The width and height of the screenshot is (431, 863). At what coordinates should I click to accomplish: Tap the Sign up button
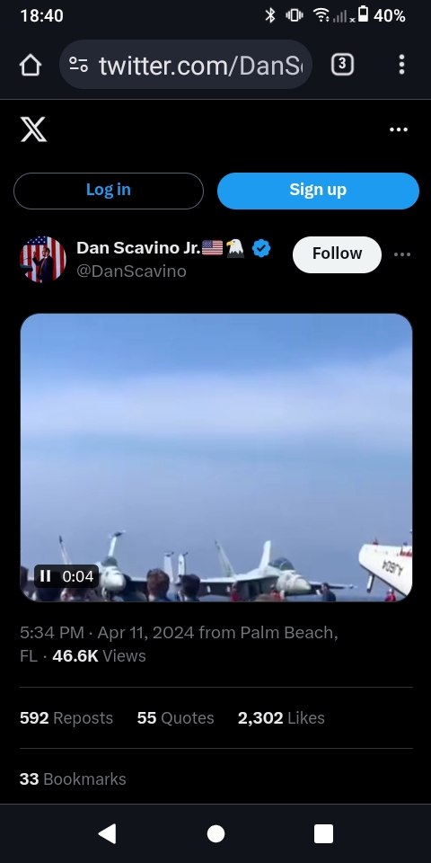tap(318, 191)
